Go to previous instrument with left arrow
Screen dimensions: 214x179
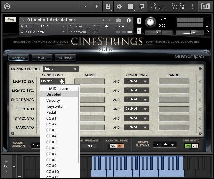[x=86, y=6]
